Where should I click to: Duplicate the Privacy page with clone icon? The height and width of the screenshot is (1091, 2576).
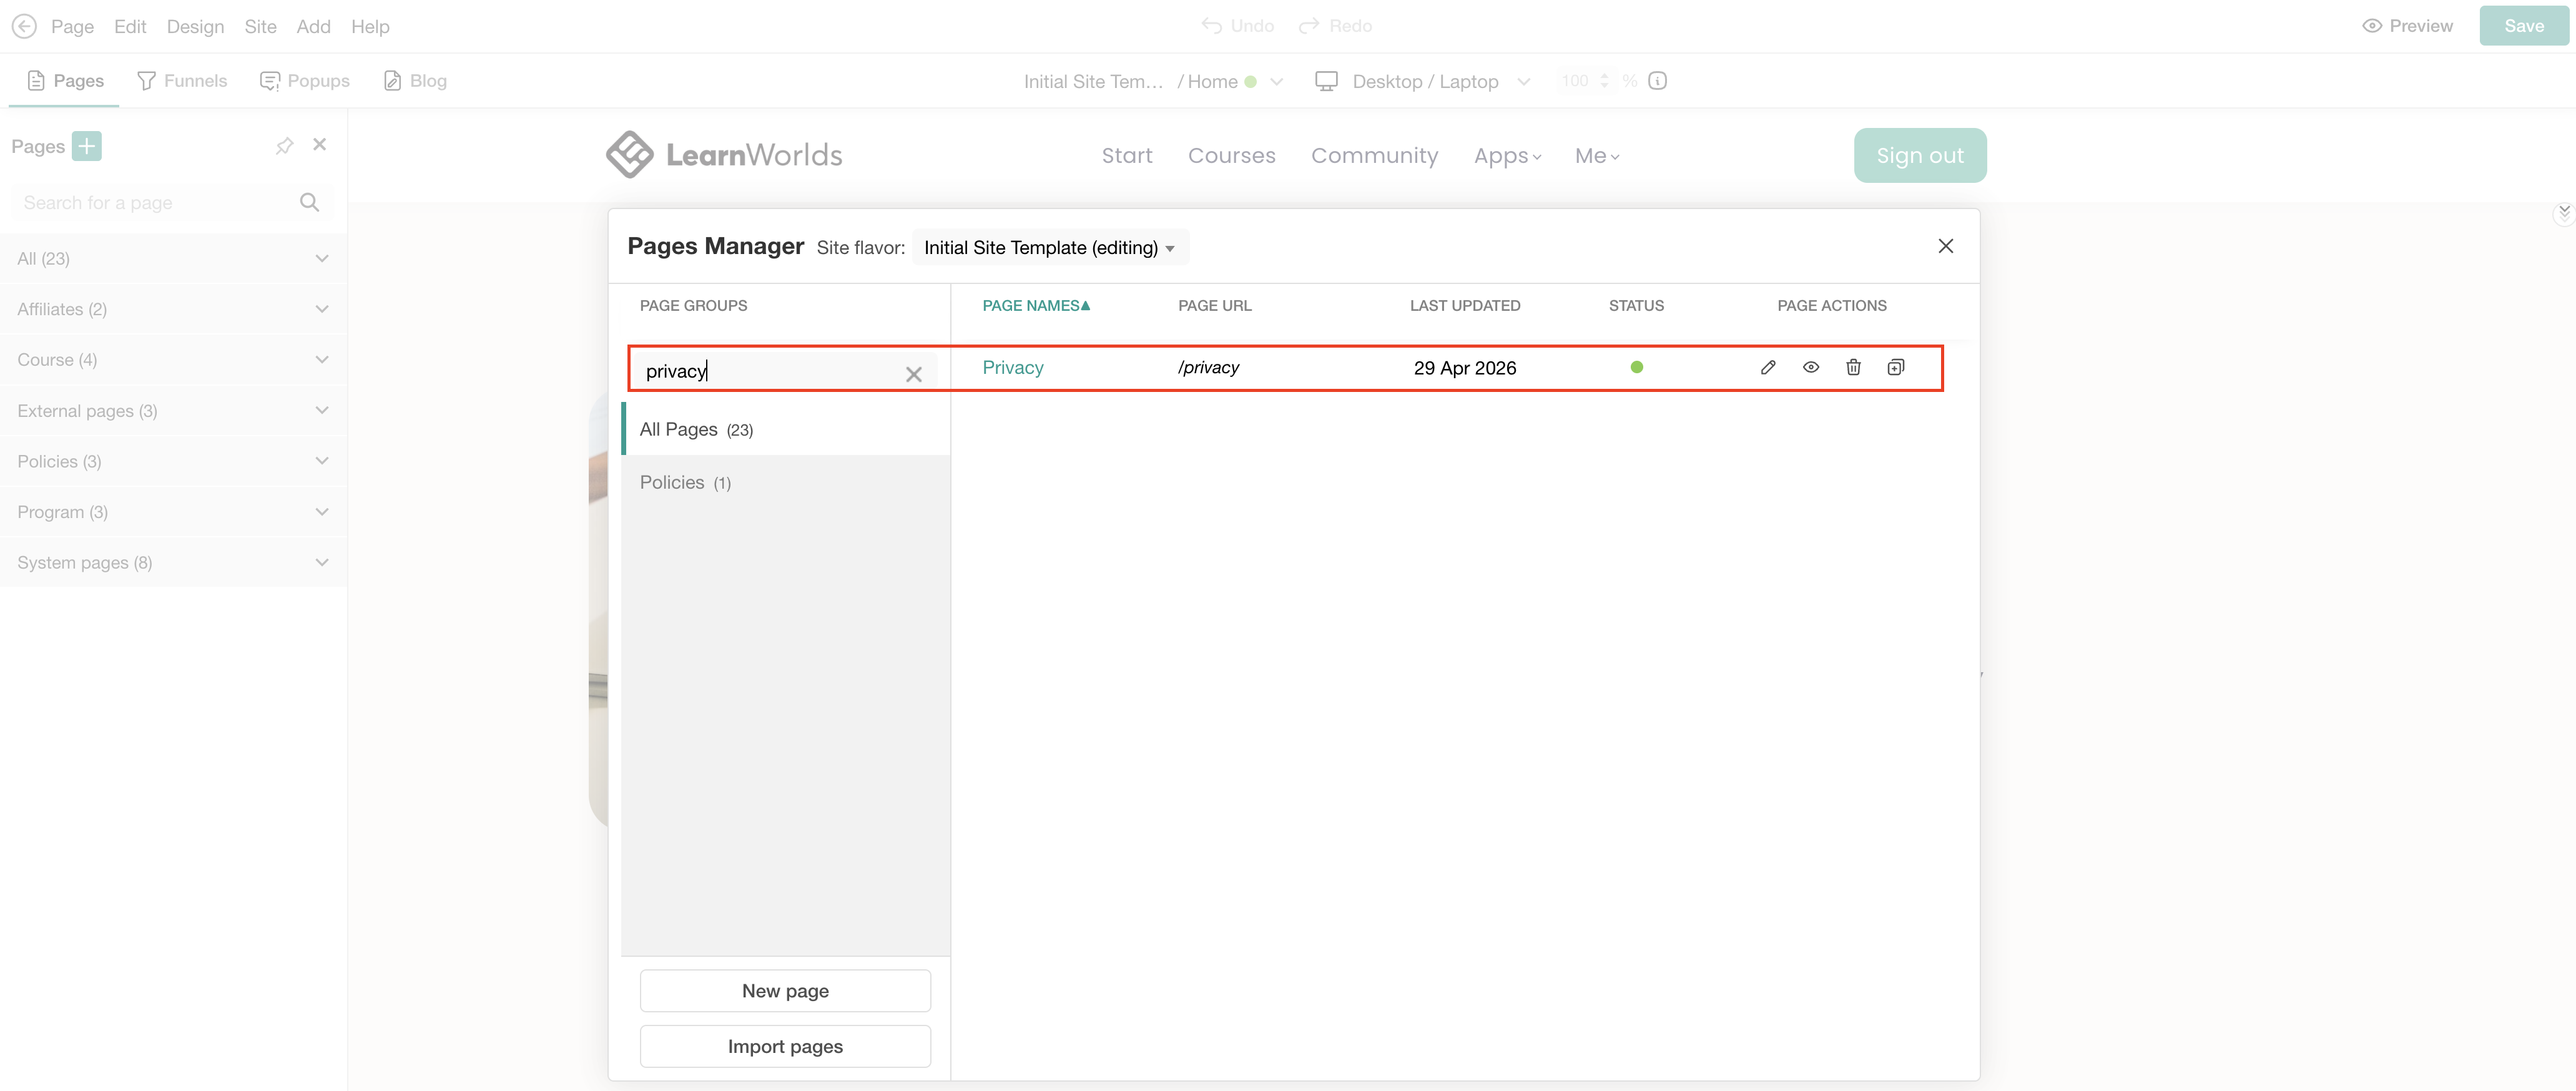tap(1896, 367)
